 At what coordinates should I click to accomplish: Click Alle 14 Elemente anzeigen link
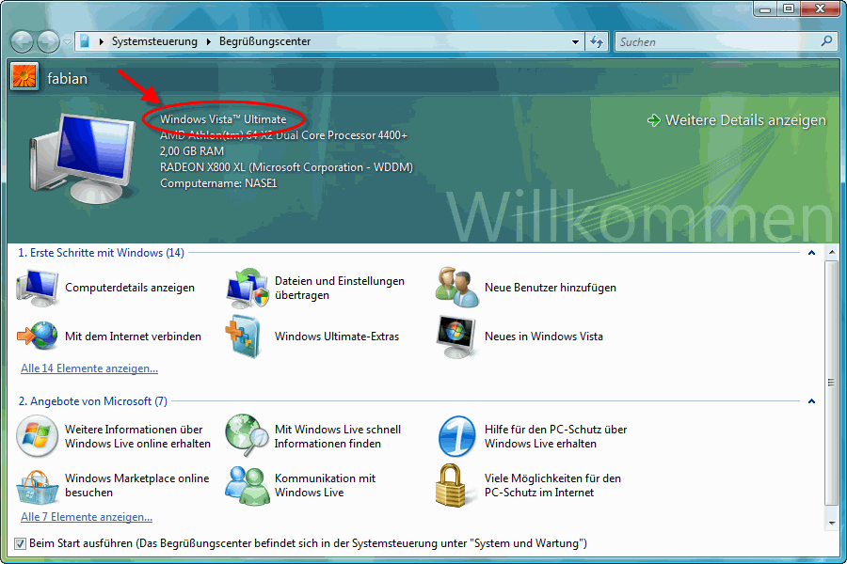89,368
